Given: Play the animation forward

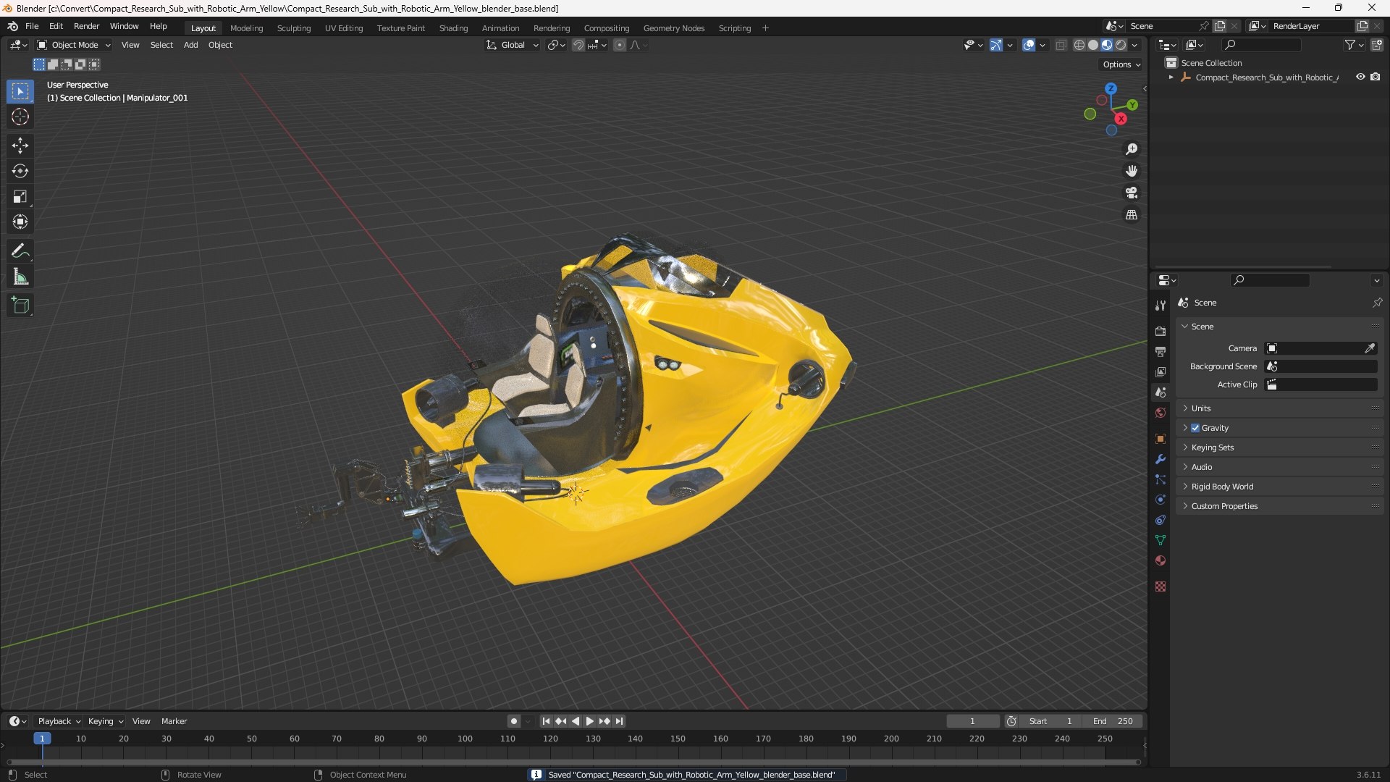Looking at the screenshot, I should click(589, 721).
